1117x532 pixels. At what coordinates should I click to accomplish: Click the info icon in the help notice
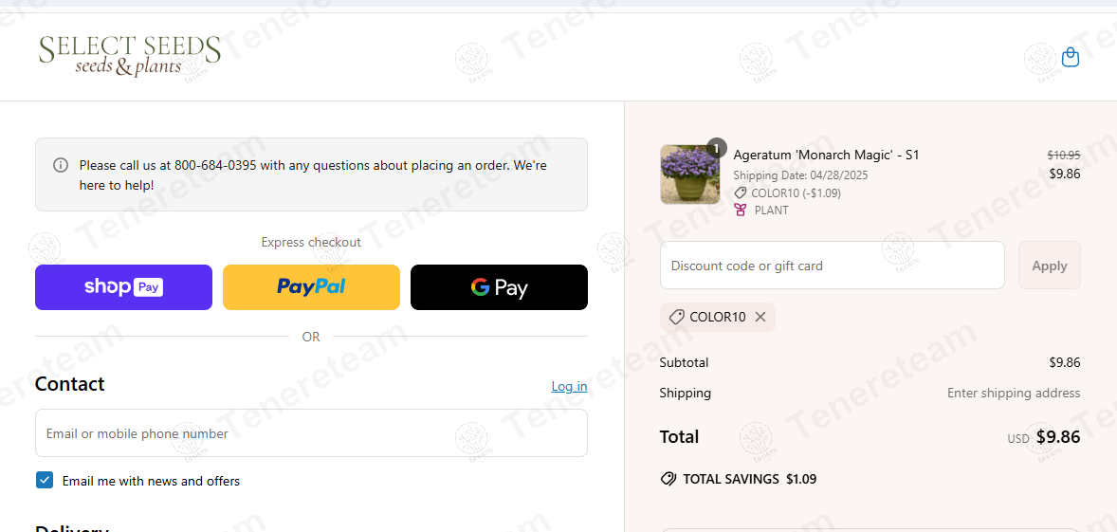pos(61,165)
